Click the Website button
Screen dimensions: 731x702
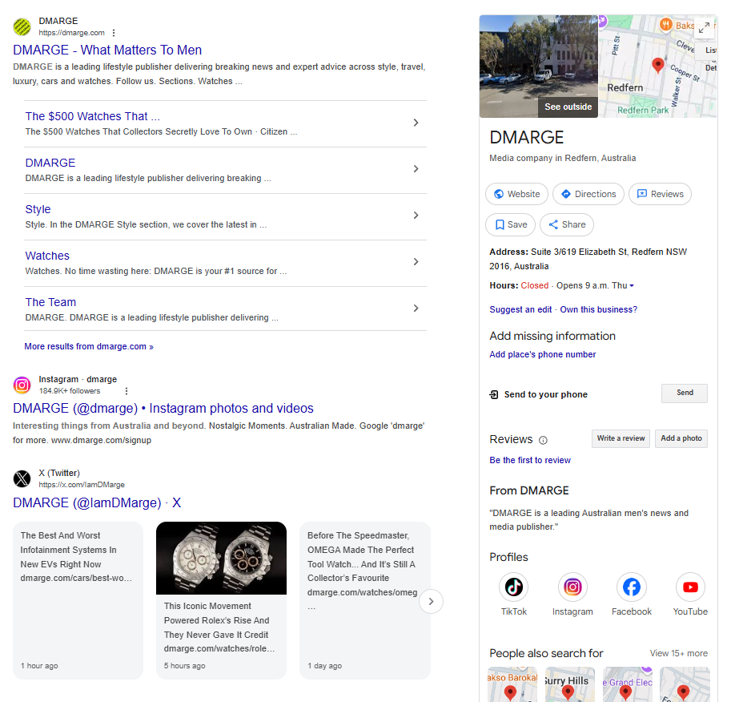pos(516,194)
